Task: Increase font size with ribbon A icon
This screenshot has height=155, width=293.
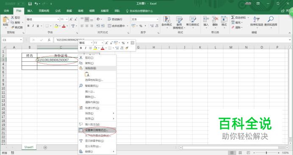Action: tap(71, 19)
